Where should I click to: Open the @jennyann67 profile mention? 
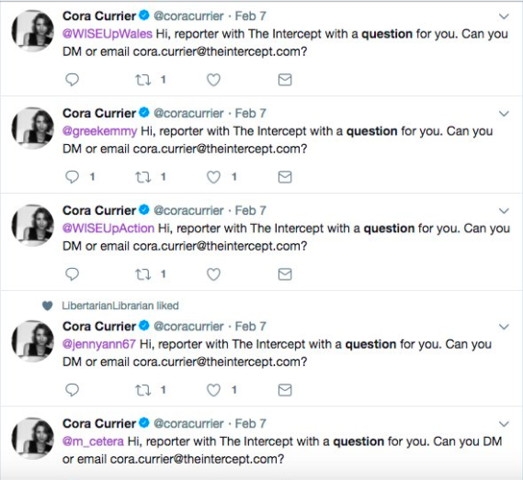(x=99, y=344)
